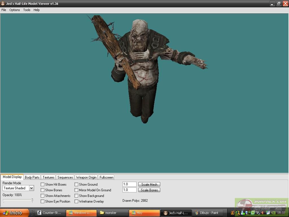Switch to the Weapon Origin tab
The width and height of the screenshot is (289, 217).
coord(86,177)
